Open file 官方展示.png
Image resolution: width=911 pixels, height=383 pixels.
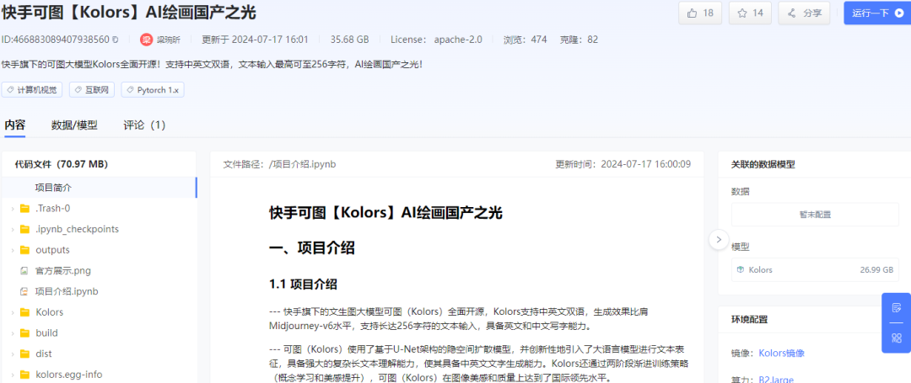point(62,270)
